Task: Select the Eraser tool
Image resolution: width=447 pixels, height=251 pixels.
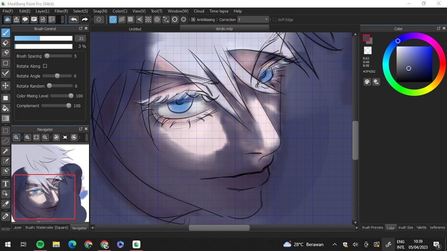Action: (x=6, y=43)
